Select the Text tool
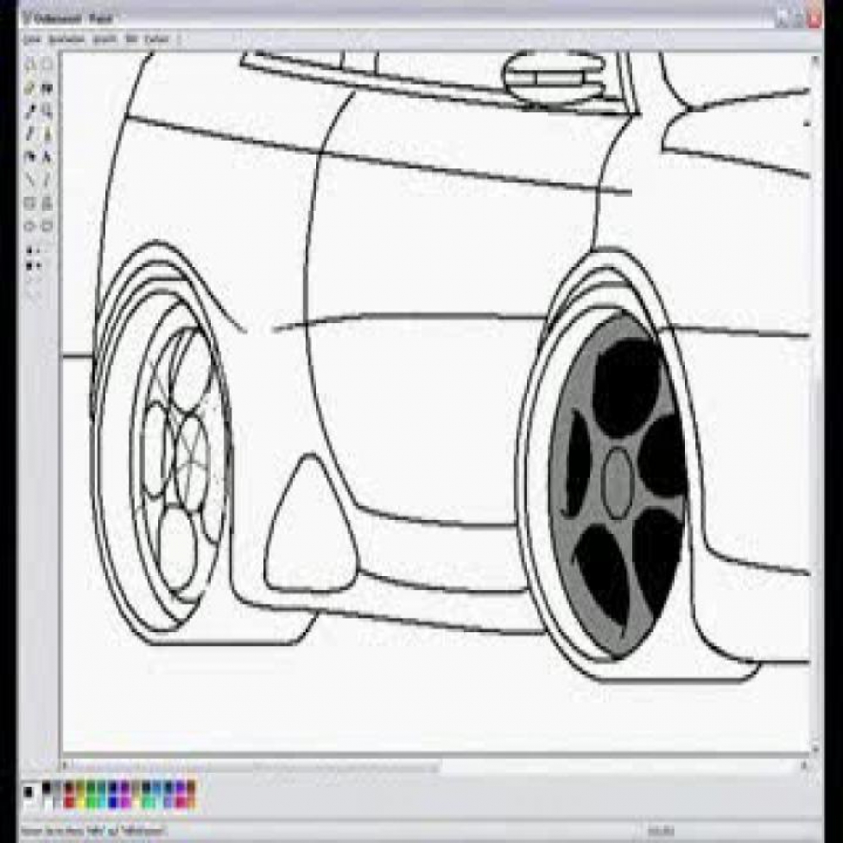843x843 pixels. (48, 157)
